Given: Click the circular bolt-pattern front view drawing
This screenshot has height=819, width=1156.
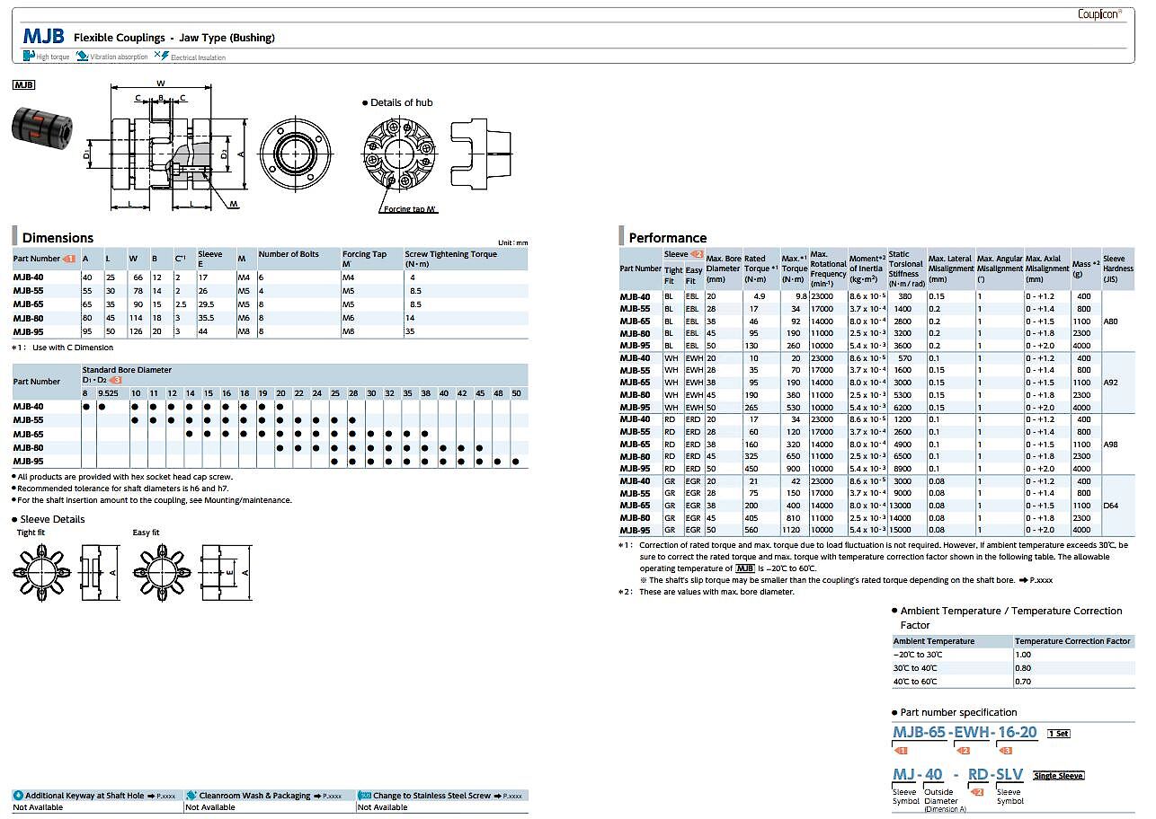Looking at the screenshot, I should tap(293, 154).
